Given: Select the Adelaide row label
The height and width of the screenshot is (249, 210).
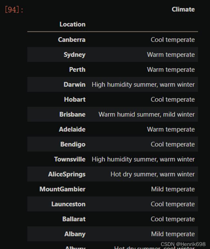Looking at the screenshot, I should [72, 129].
